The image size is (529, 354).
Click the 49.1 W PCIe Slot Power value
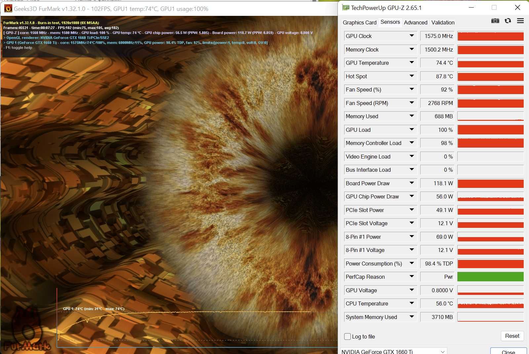click(437, 210)
